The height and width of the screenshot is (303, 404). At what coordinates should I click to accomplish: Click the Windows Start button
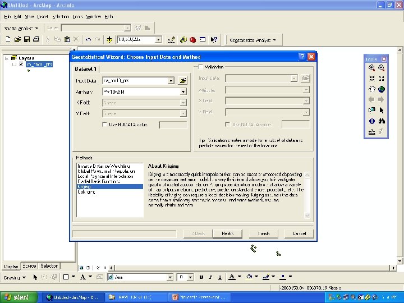click(x=19, y=297)
